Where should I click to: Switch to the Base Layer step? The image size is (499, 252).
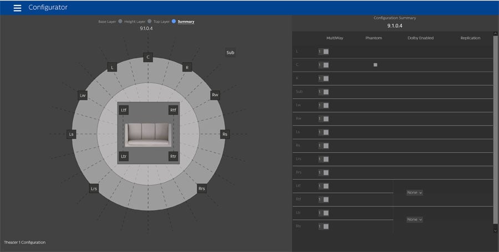[120, 22]
